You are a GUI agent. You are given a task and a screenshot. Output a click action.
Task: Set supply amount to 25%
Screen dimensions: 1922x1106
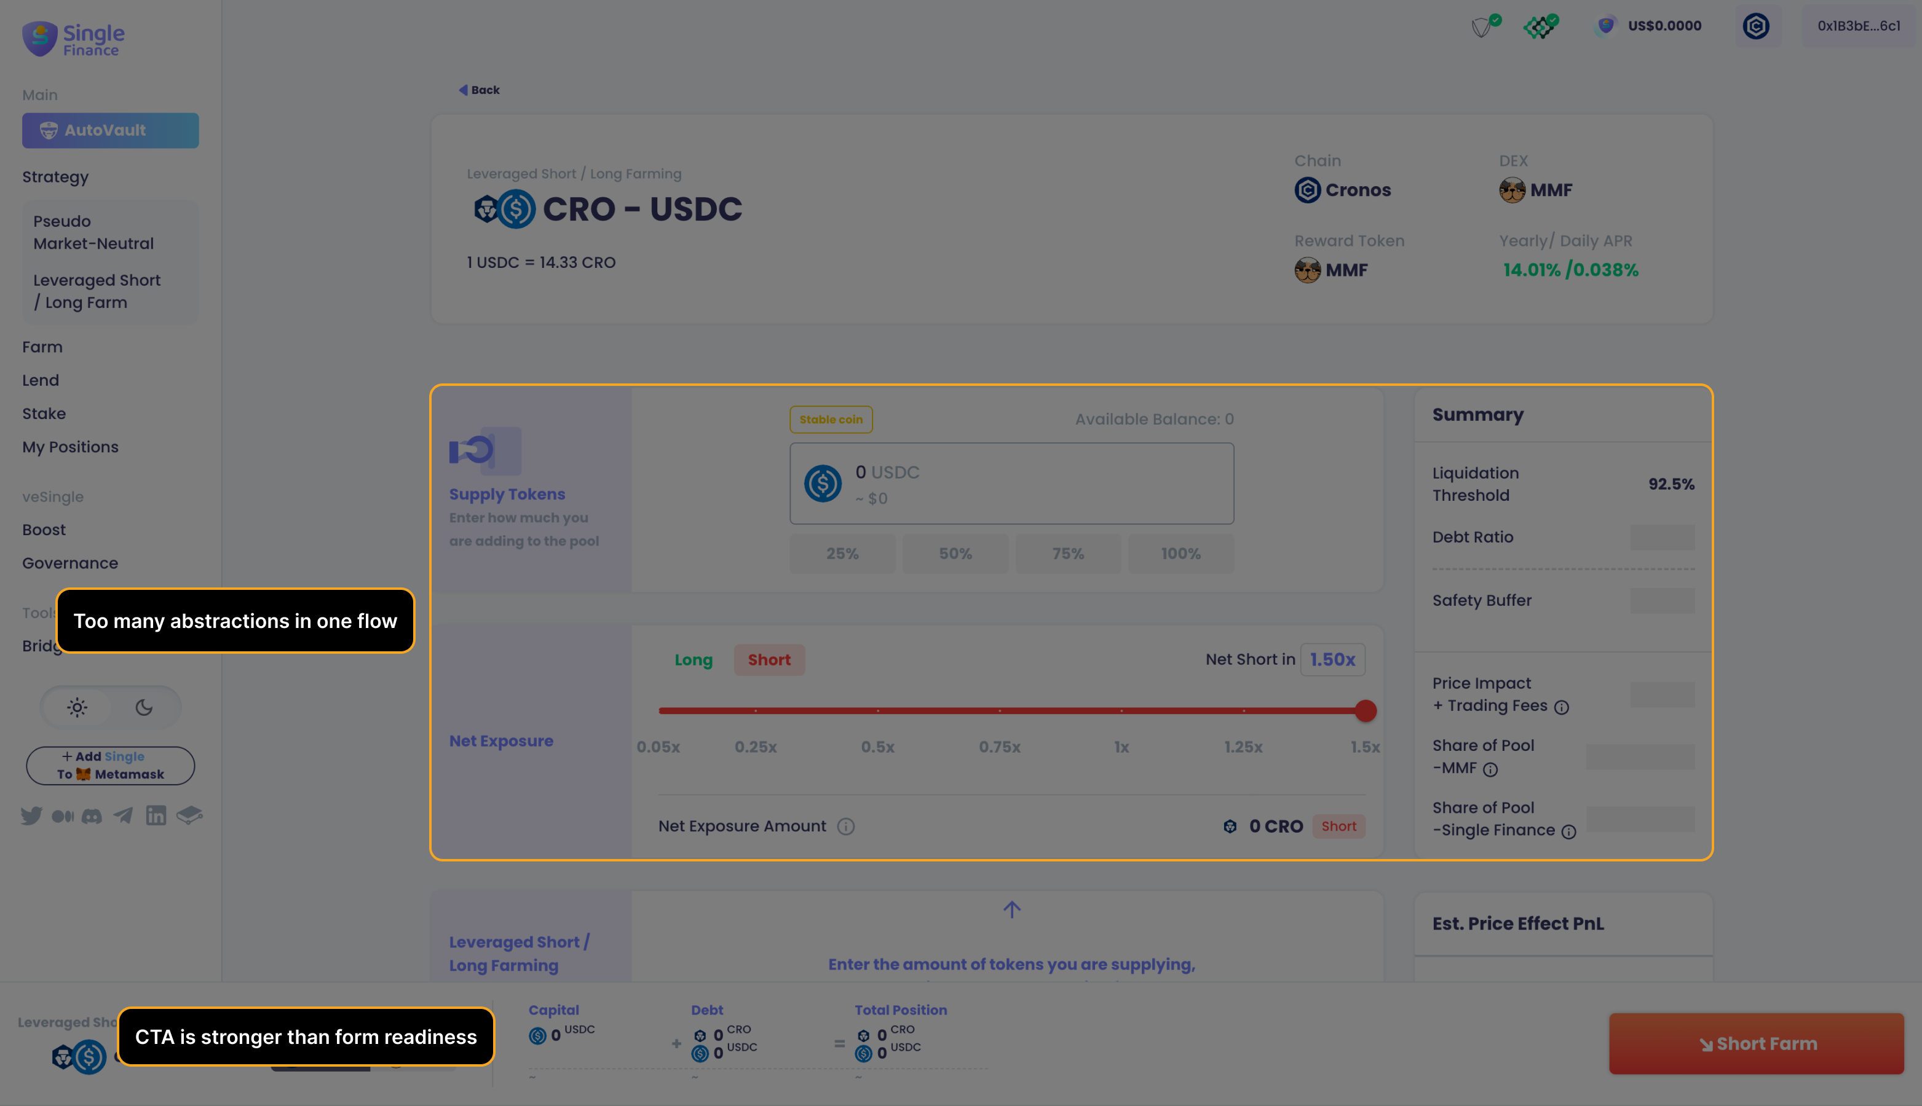click(843, 554)
